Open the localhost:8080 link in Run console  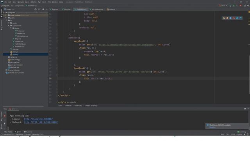(x=38, y=119)
